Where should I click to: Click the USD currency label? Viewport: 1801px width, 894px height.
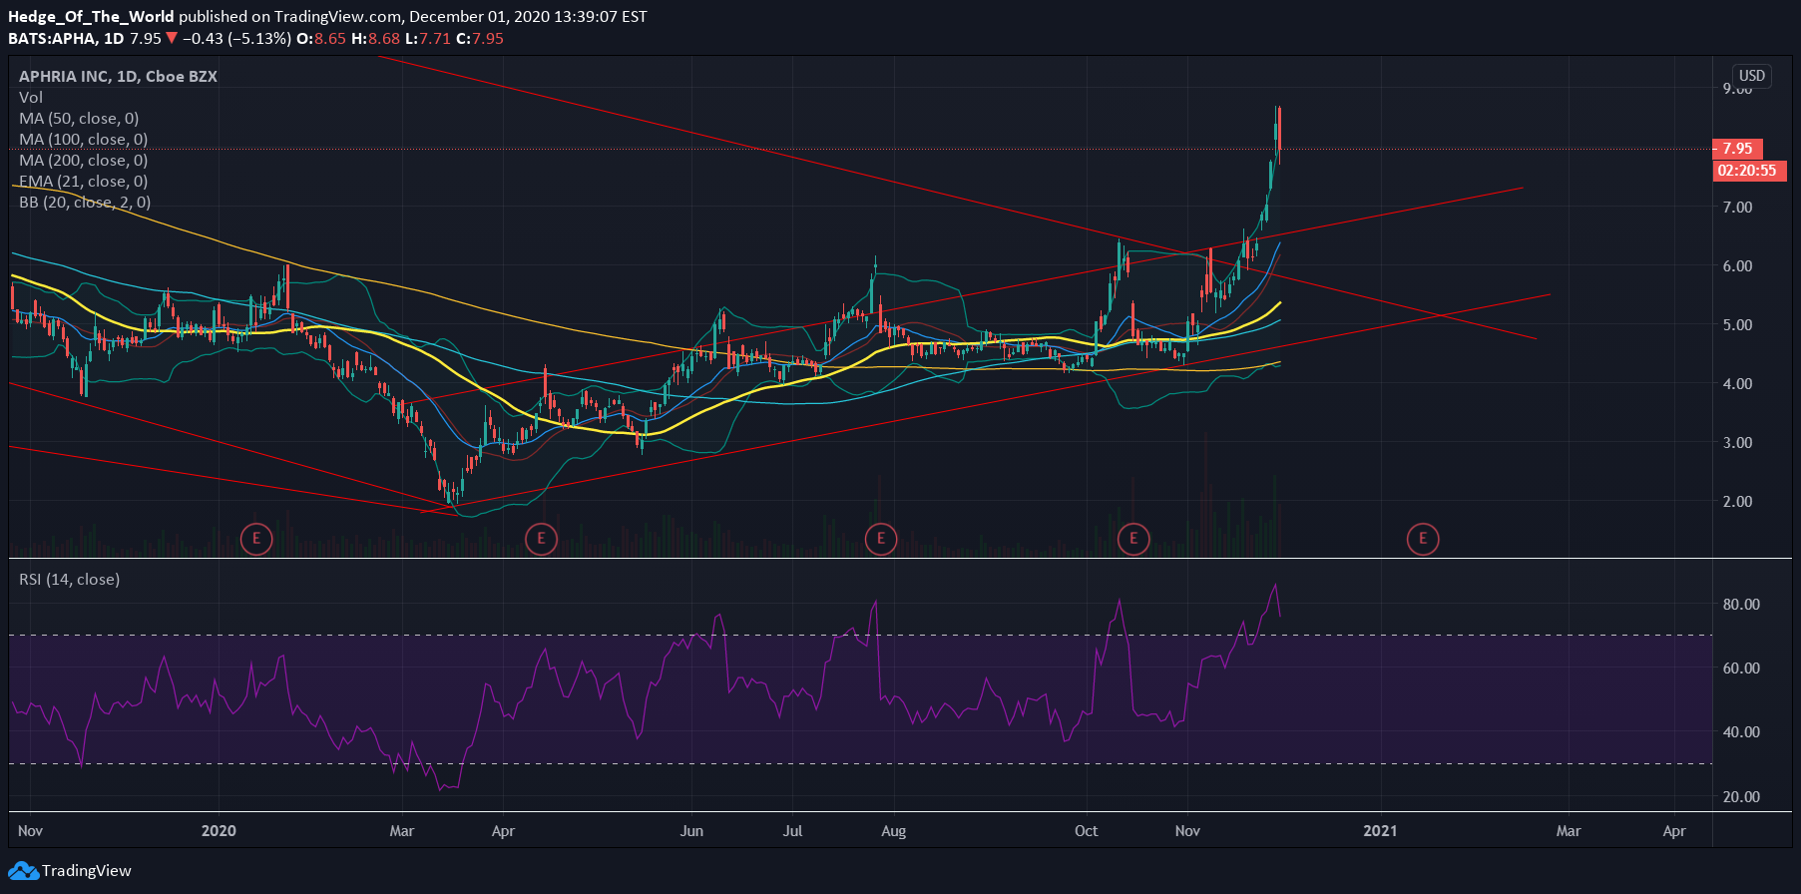tap(1752, 76)
